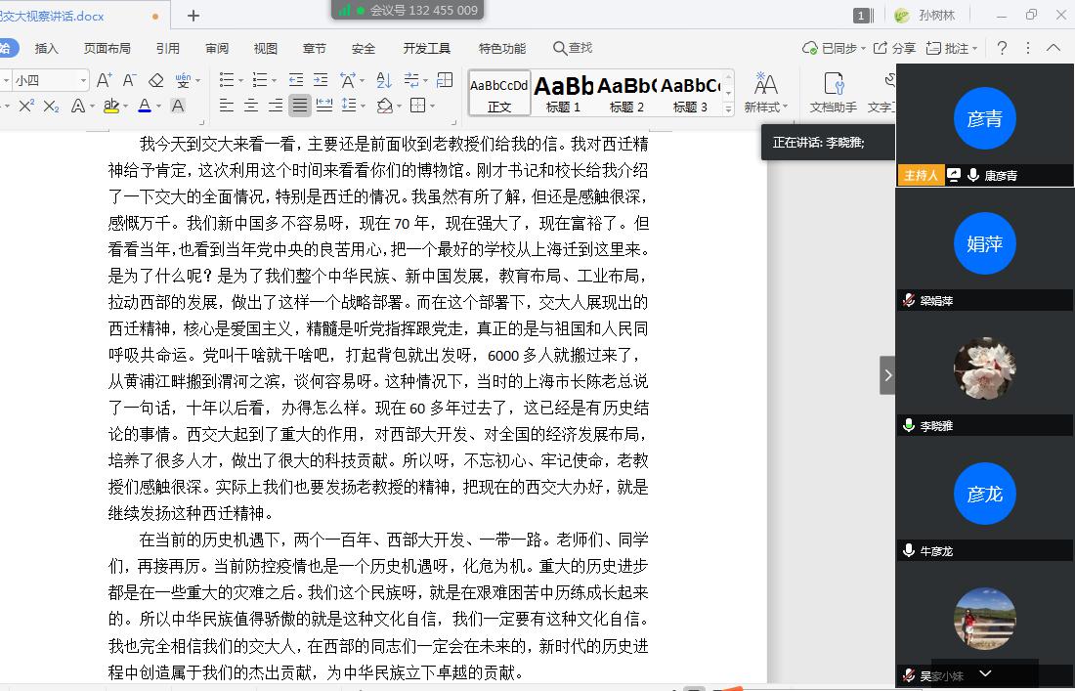The width and height of the screenshot is (1075, 691).
Task: Open the 文档助手 document assistant
Action: (x=833, y=91)
